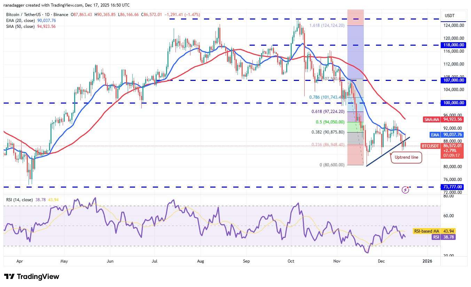Image resolution: width=471 pixels, height=287 pixels.
Task: Click 60.00 on the RSI axis
Action: pos(448,216)
